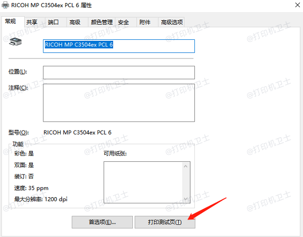Go to the 颜色管理 tab
The image size is (303, 237).
click(x=102, y=22)
